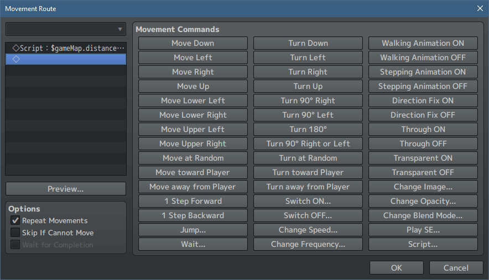
Task: Open the Jump... command dialog
Action: [x=193, y=230]
